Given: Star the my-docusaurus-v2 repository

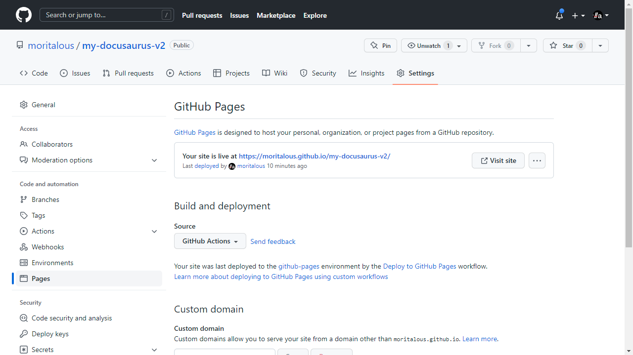Looking at the screenshot, I should click(567, 45).
